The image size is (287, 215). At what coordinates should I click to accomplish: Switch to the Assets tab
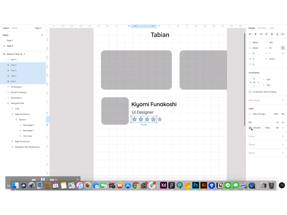[14, 28]
